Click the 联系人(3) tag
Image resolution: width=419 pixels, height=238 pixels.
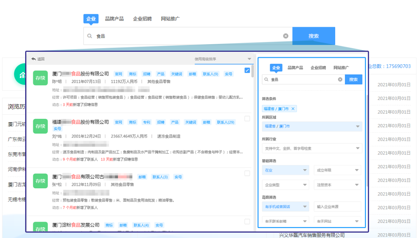tap(160, 177)
